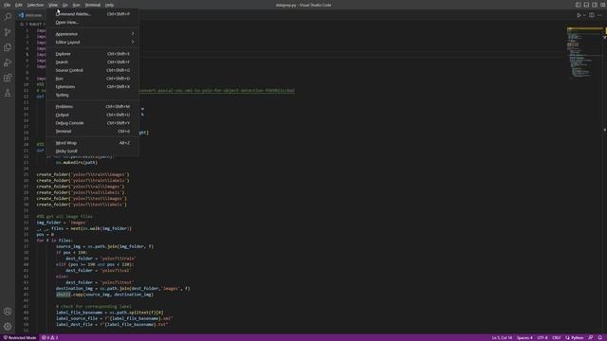607x341 pixels.
Task: Select Extensions in the View menu
Action: 93,86
